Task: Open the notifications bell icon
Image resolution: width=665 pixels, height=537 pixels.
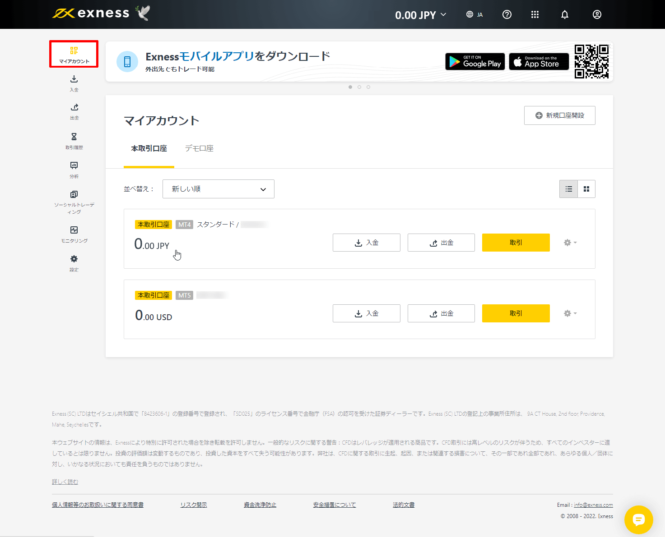Action: coord(564,14)
